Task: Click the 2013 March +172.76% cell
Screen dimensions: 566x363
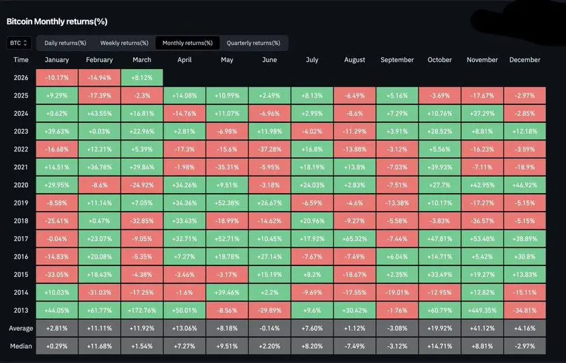Action: click(x=142, y=310)
